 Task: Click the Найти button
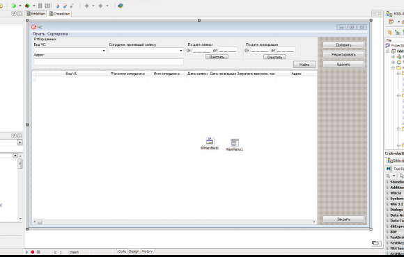(304, 65)
